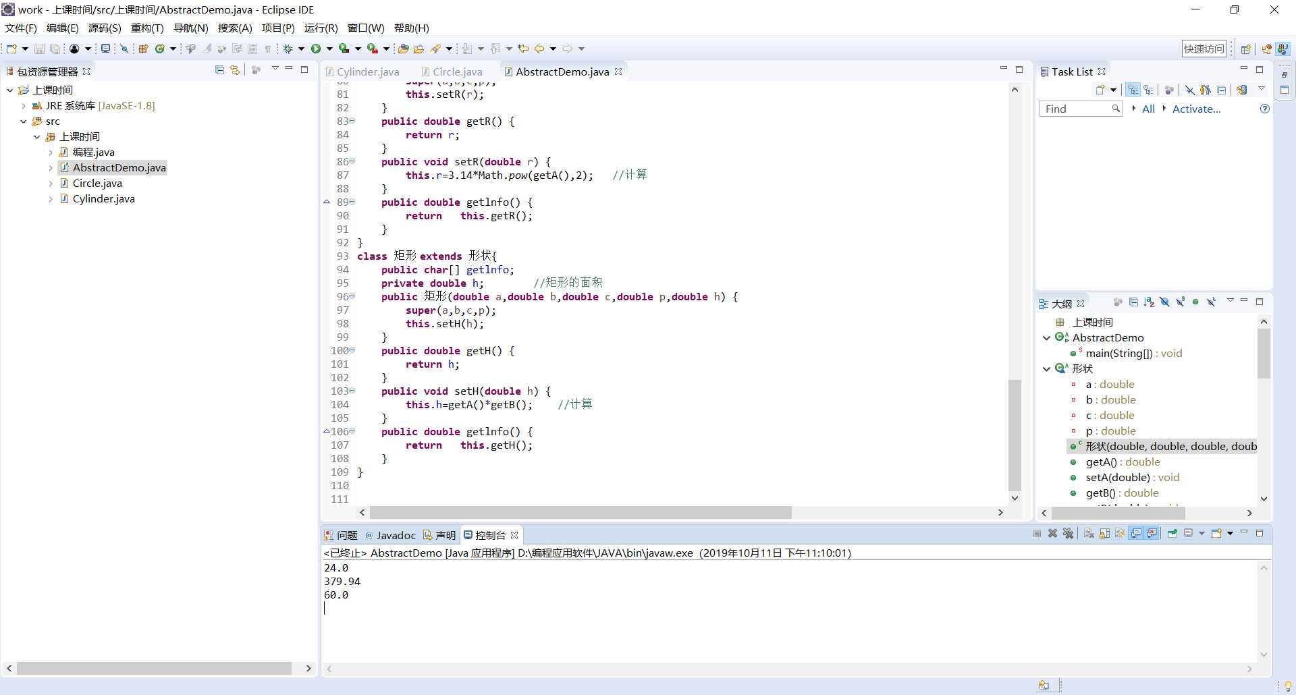Viewport: 1296px width, 695px height.
Task: Switch to the Circle.java editor tab
Action: [452, 72]
